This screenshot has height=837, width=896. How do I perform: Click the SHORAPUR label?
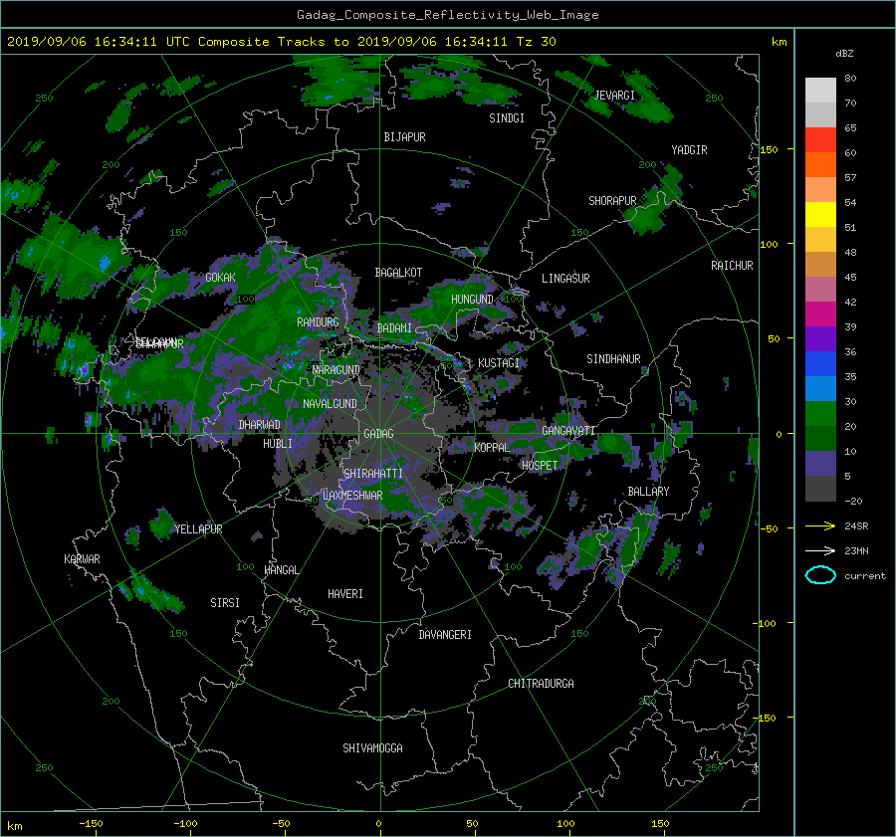click(612, 201)
